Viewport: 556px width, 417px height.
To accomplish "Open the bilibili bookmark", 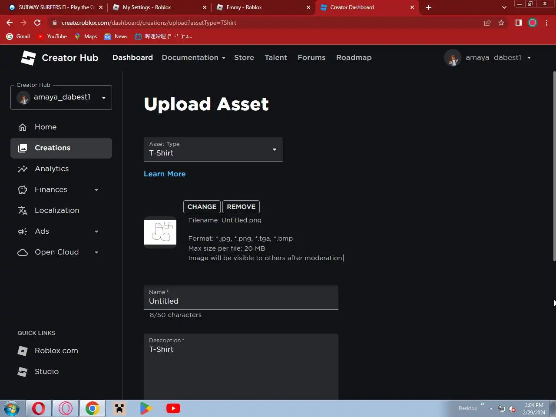I will (x=163, y=36).
